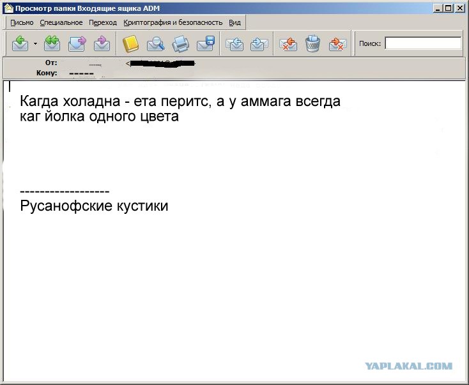Screen dimensions: 469x385
Task: Go to next message icon
Action: click(x=259, y=43)
